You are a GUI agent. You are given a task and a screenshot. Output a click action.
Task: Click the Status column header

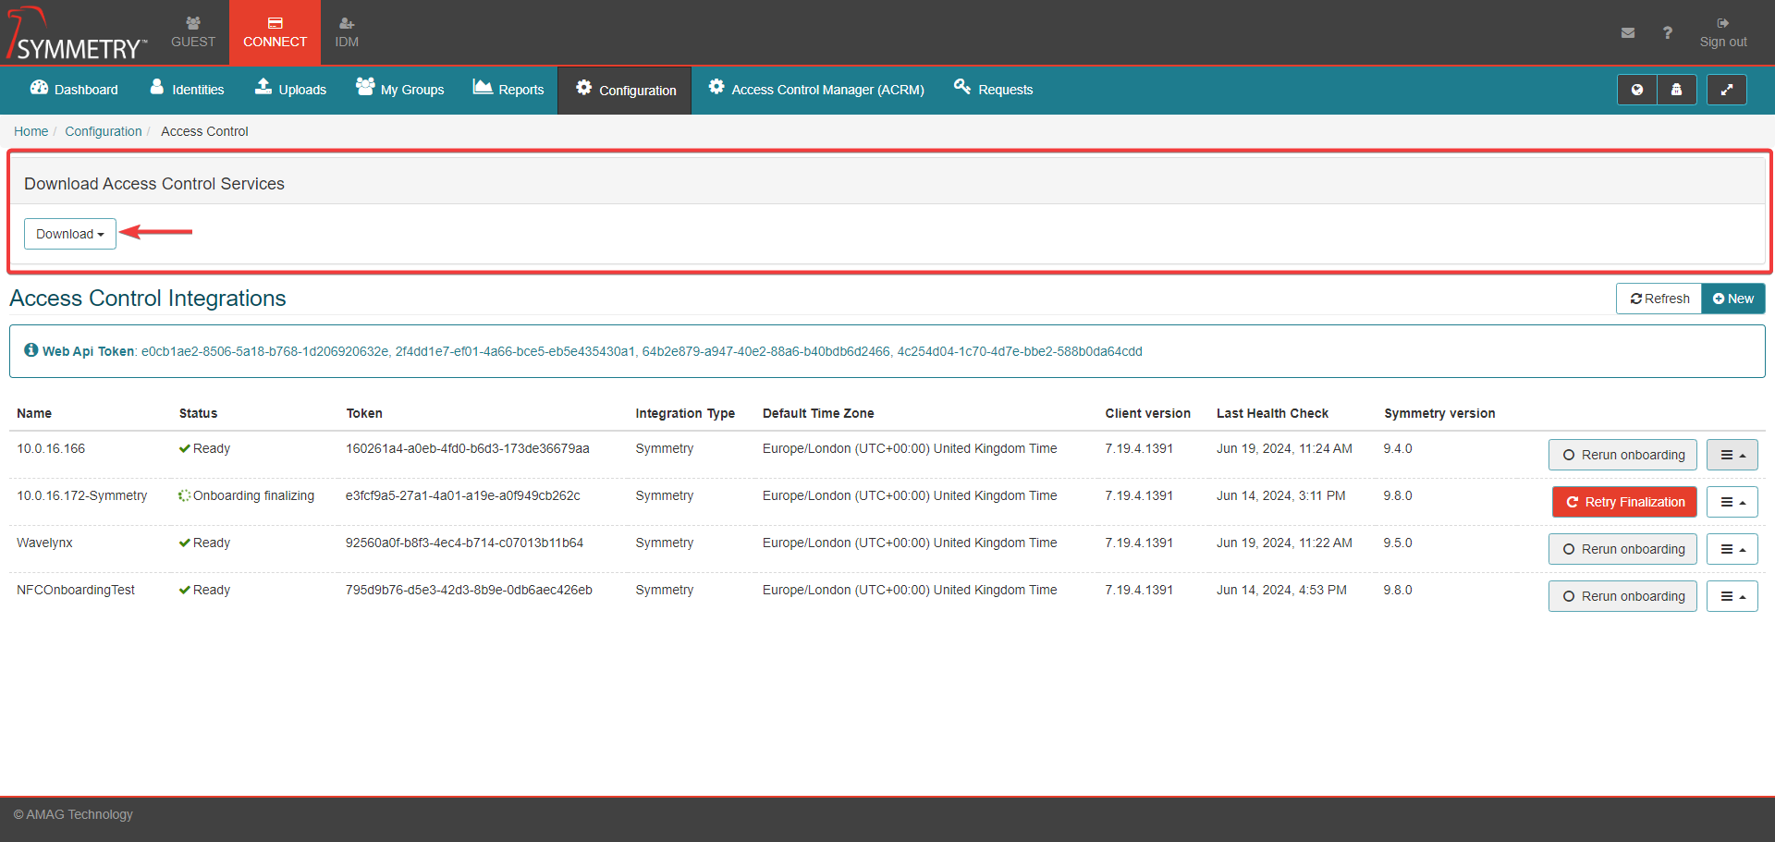coord(198,413)
